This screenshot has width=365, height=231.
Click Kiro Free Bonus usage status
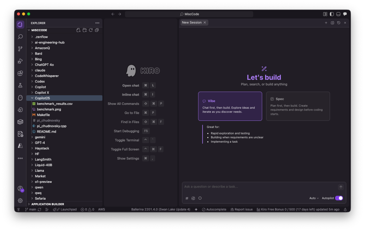click(298, 210)
